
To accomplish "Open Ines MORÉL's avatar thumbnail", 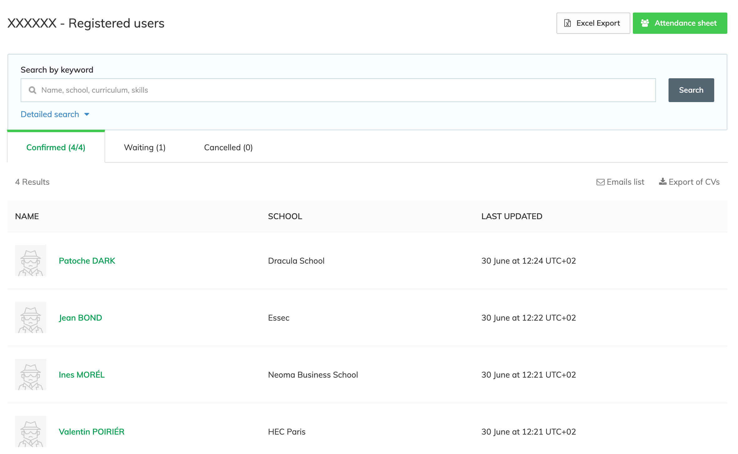I will tap(31, 374).
